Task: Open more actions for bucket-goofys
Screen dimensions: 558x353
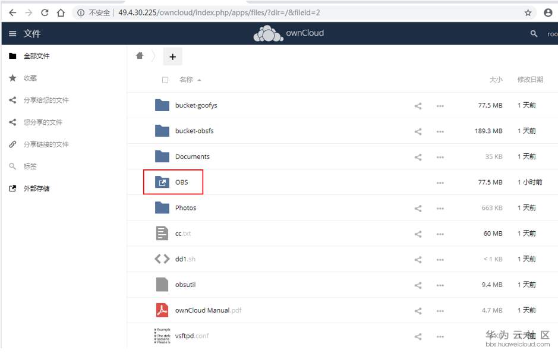Action: pyautogui.click(x=440, y=106)
